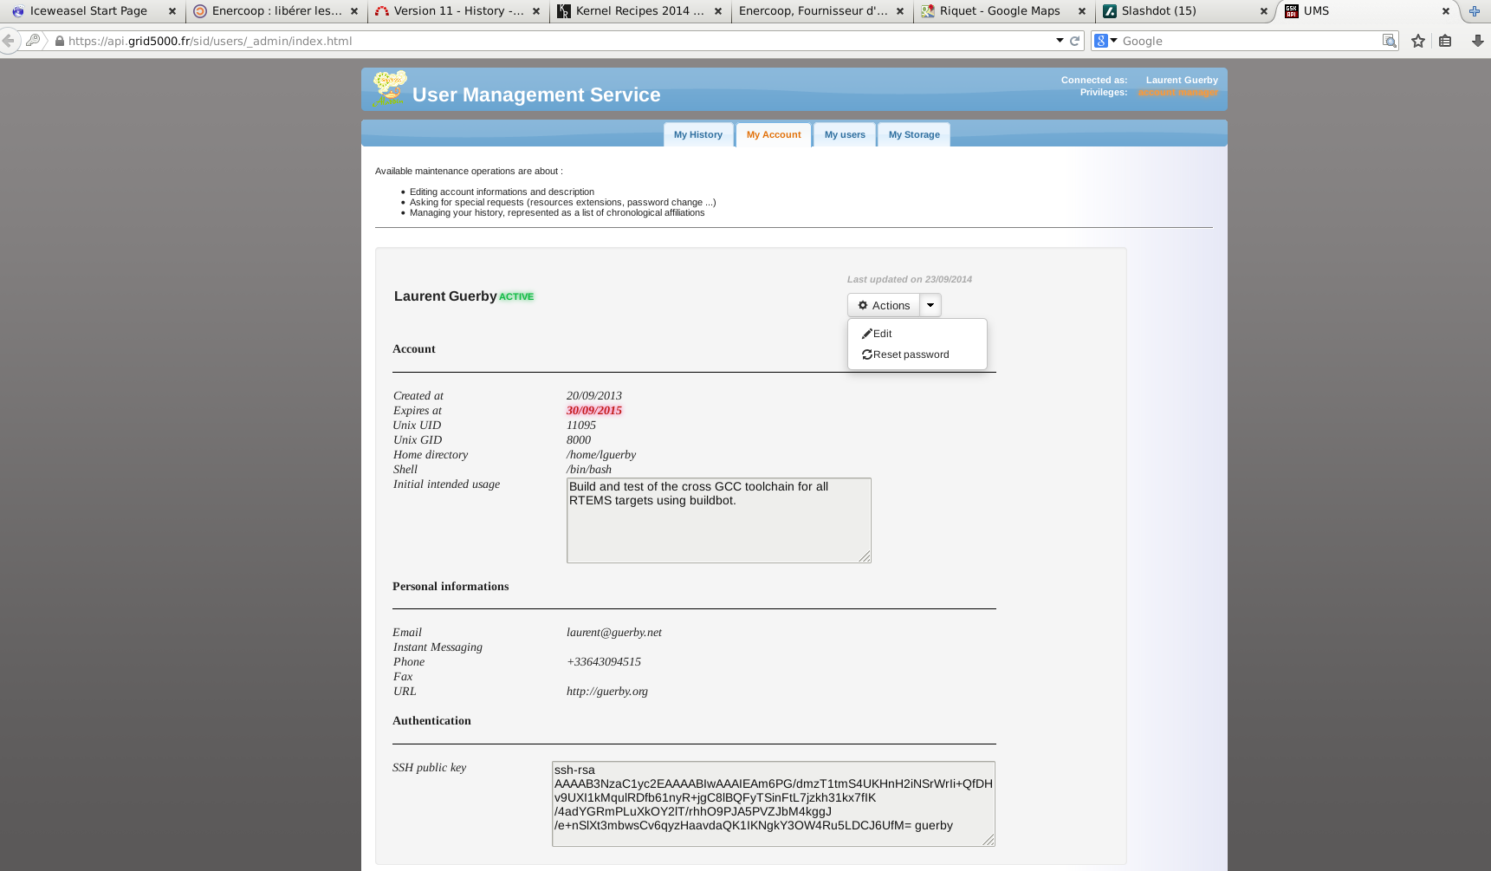Select the My users tab
The image size is (1491, 871).
click(x=845, y=134)
